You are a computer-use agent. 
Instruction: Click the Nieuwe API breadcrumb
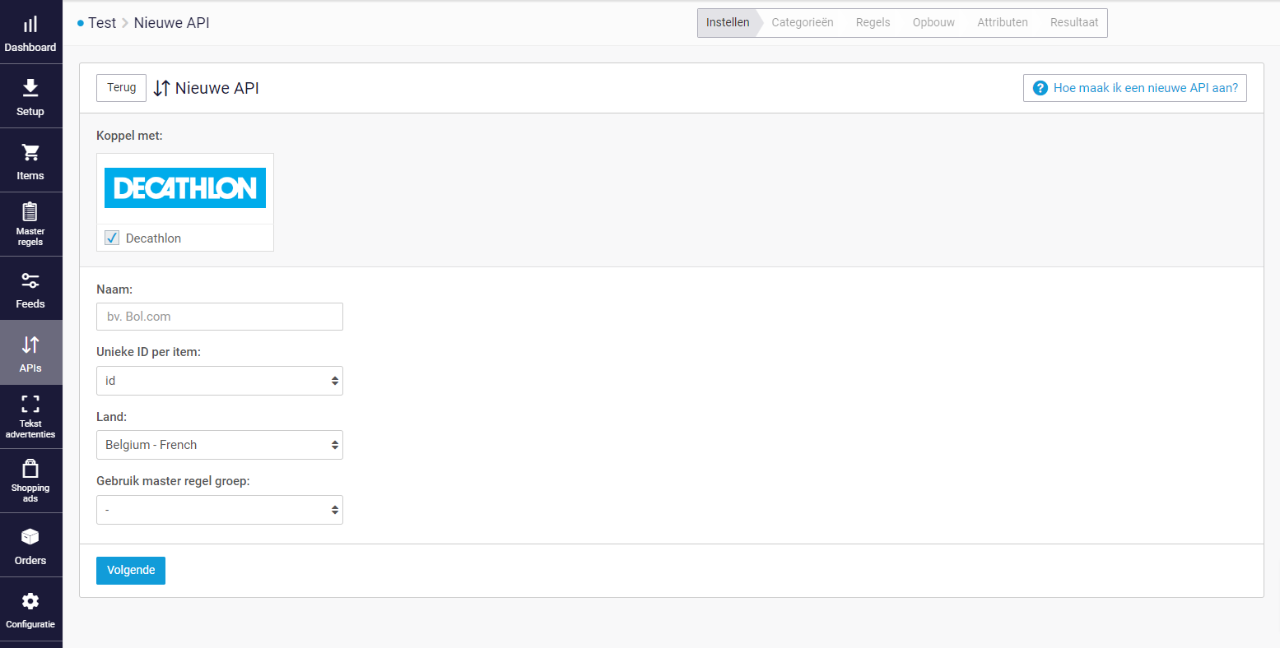pos(171,23)
